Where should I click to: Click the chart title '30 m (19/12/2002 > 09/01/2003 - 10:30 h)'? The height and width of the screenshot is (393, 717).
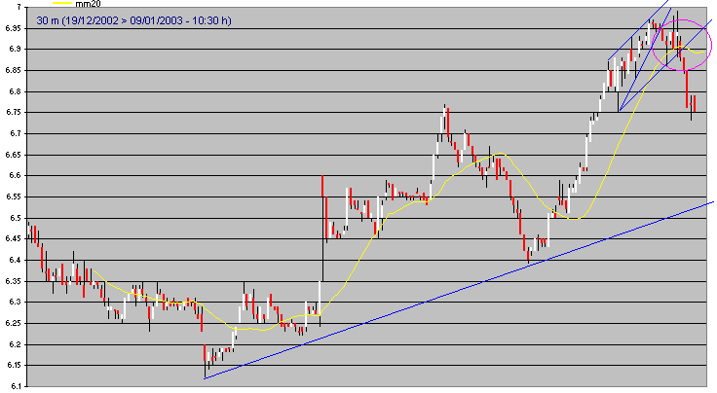point(134,20)
